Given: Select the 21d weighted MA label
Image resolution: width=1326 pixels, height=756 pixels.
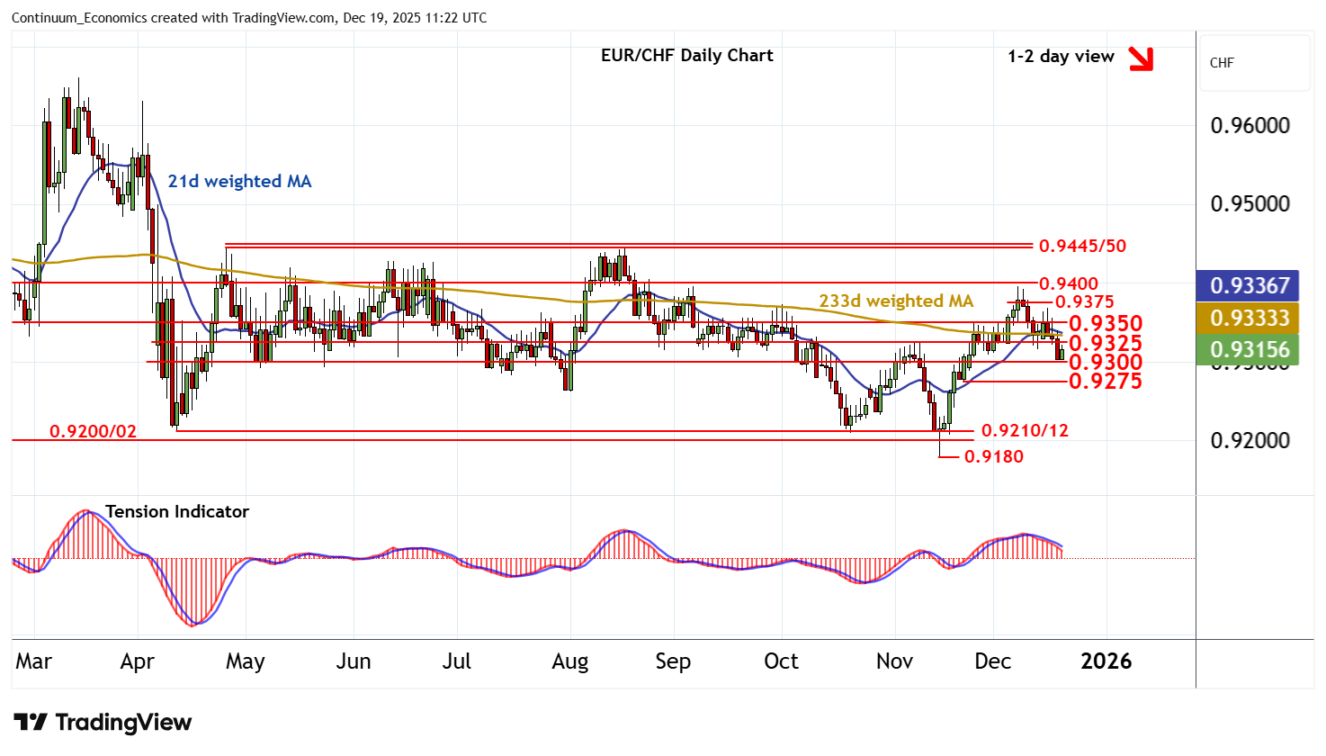Looking at the screenshot, I should pos(239,181).
